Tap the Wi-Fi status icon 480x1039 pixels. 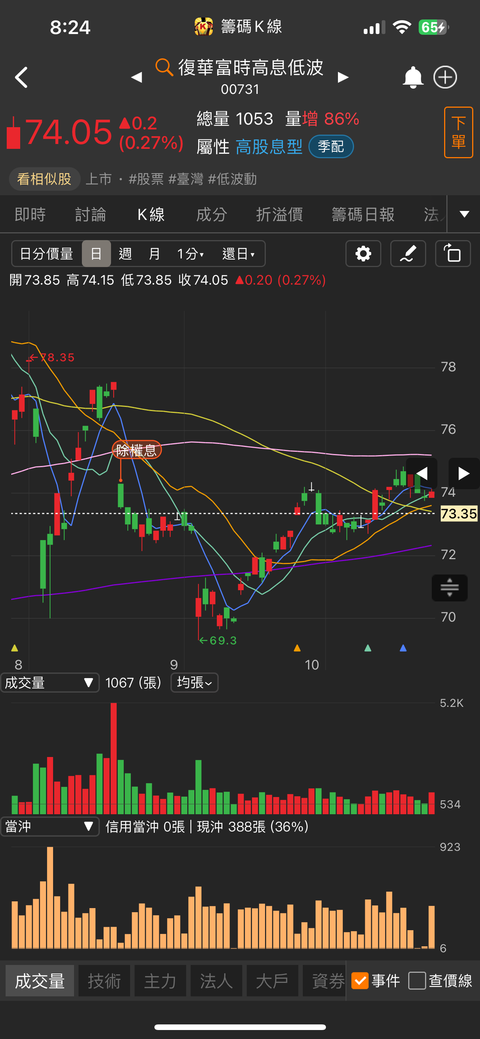click(x=402, y=27)
